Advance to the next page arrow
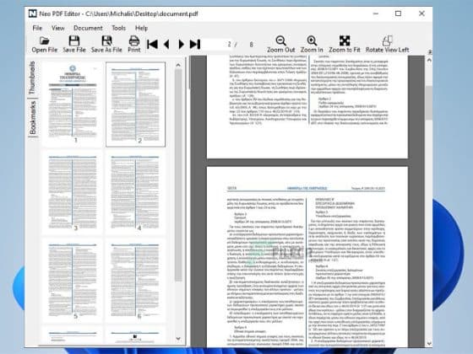Screen dimensions: 473x354 [181, 44]
